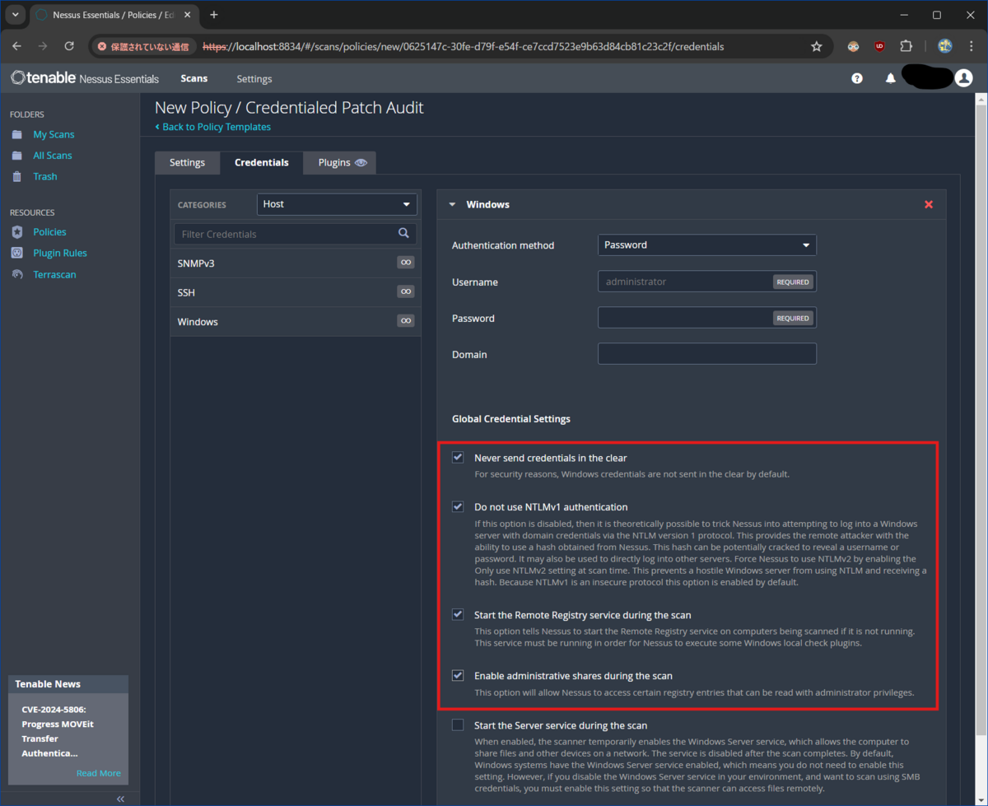Screen dimensions: 988x806
Task: Focus the Password input field
Action: (x=707, y=318)
